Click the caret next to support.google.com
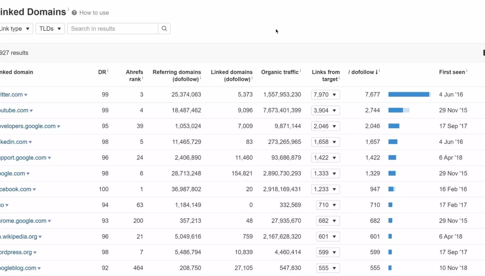The width and height of the screenshot is (485, 276). [49, 158]
